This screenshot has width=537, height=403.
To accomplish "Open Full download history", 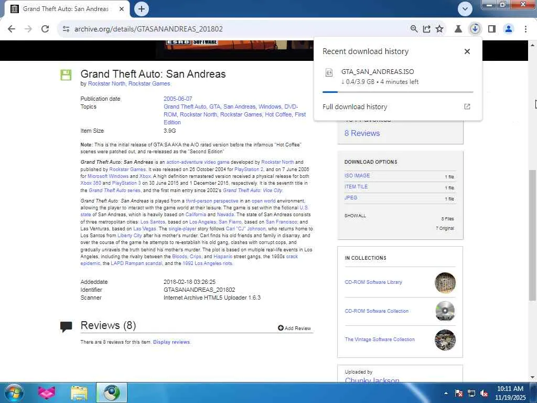I will (355, 107).
